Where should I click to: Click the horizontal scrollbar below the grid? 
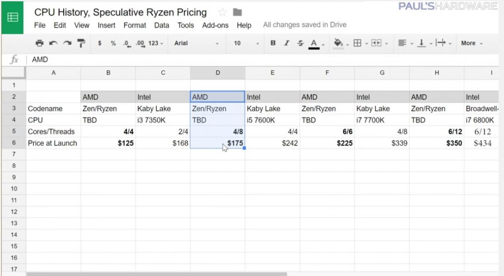tap(156, 274)
